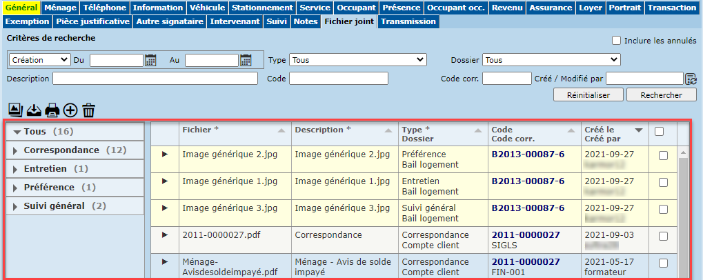Switch to the Véhicule tab

208,8
